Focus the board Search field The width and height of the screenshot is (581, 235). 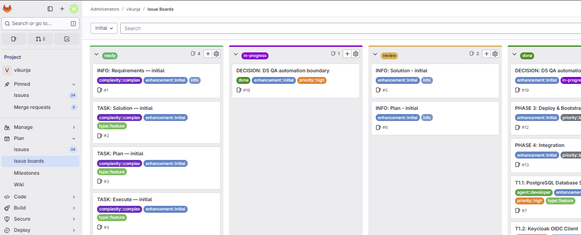(351, 28)
